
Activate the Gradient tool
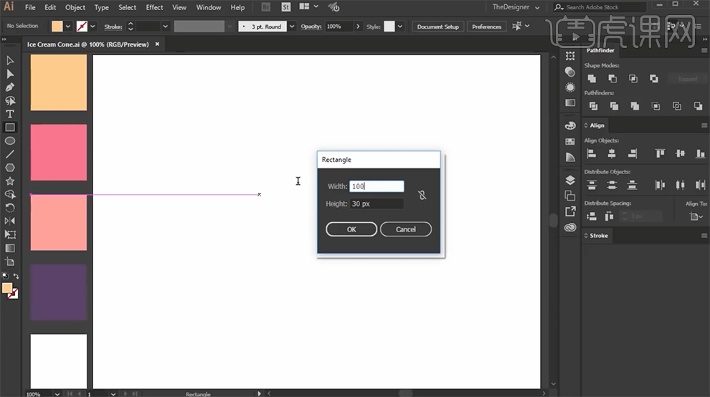tap(10, 248)
